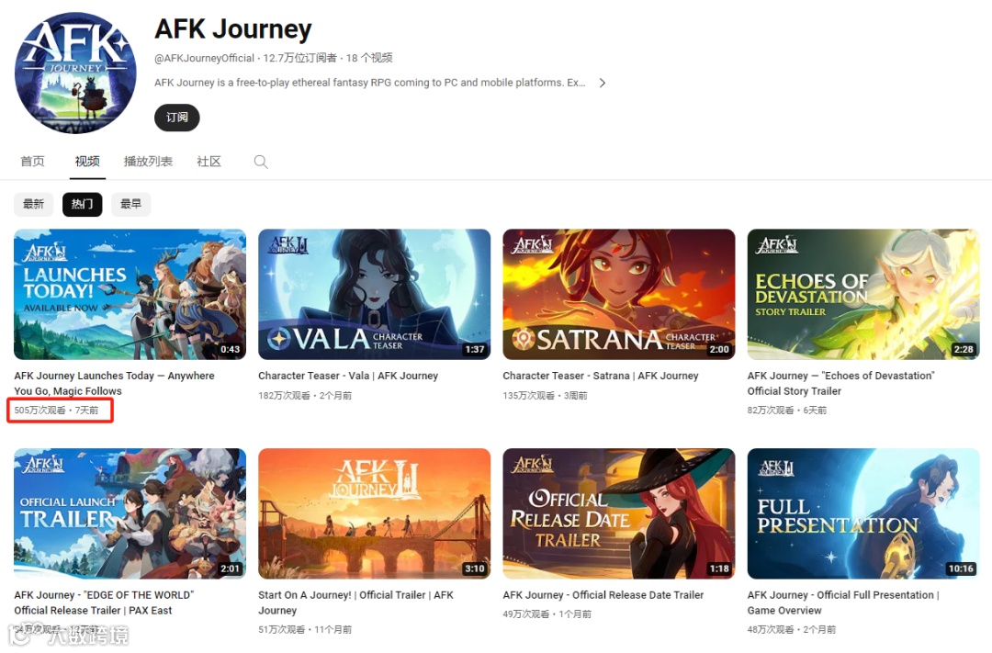The image size is (992, 653).
Task: Open the 播放列表 tab
Action: pos(148,162)
